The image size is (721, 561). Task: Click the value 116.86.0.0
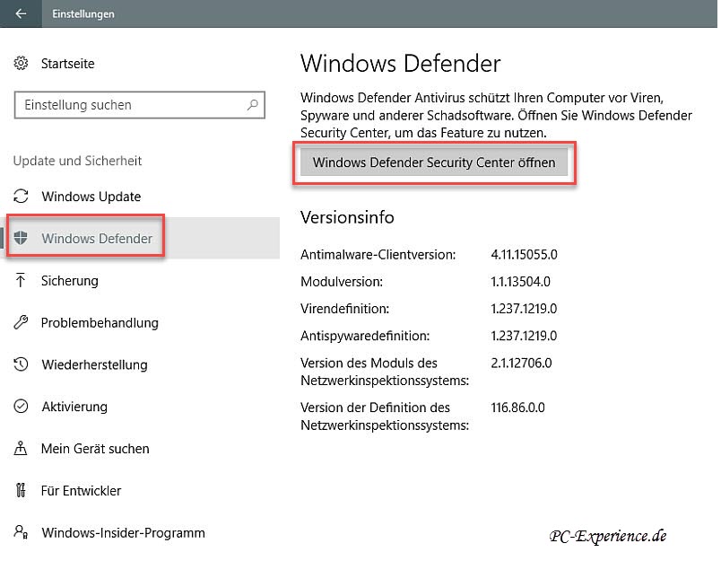tap(517, 408)
